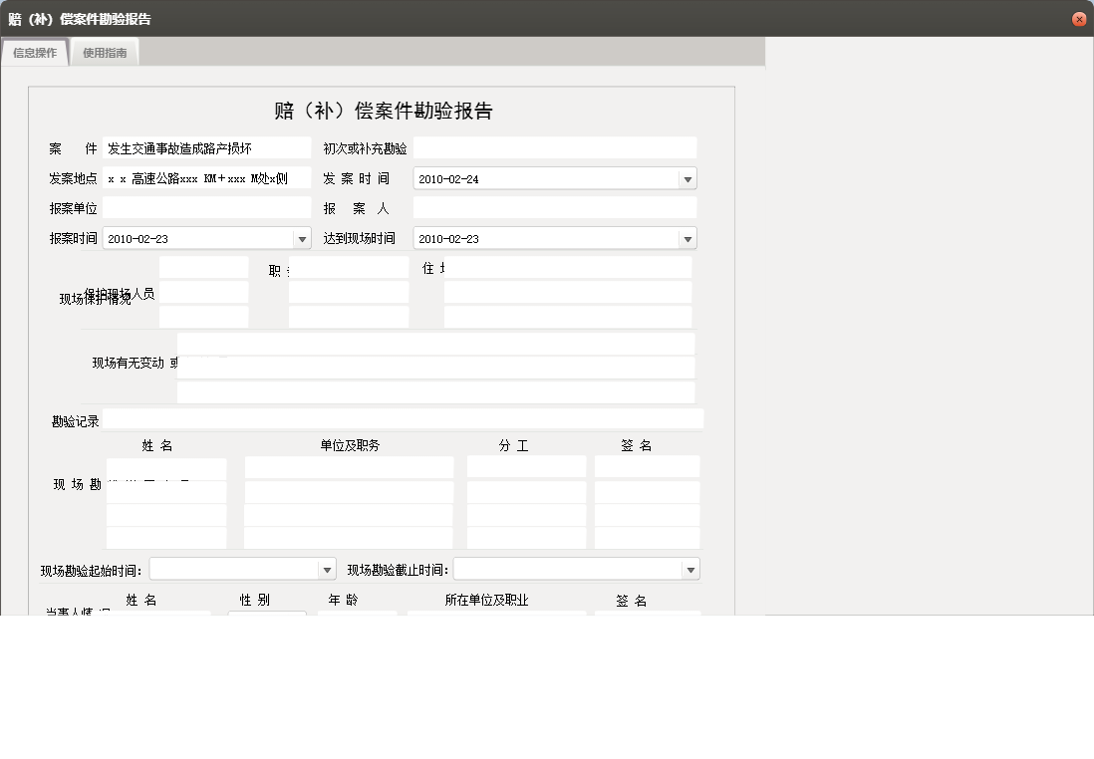This screenshot has width=1094, height=759.
Task: Switch to the 使用指南 tab
Action: [x=104, y=53]
